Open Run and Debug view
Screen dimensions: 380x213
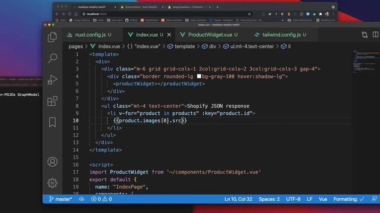52,79
